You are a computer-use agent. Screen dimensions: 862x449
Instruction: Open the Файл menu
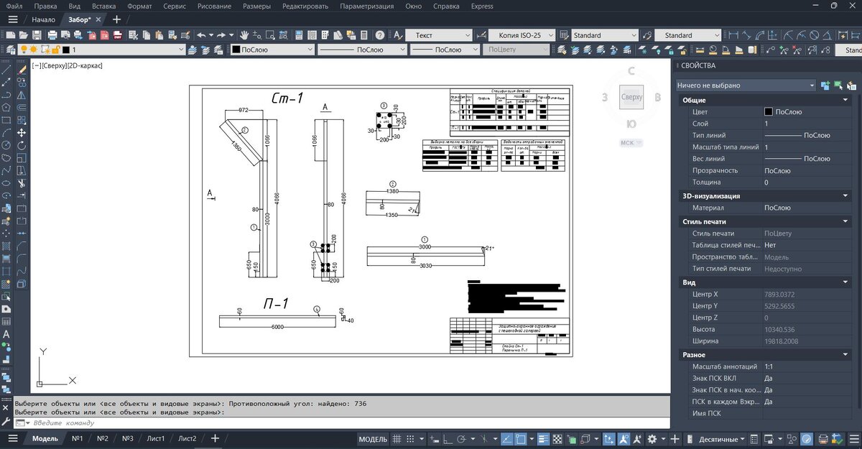click(x=14, y=6)
